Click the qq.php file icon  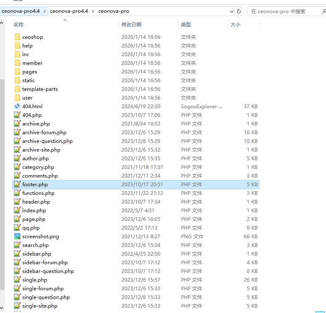point(17,228)
